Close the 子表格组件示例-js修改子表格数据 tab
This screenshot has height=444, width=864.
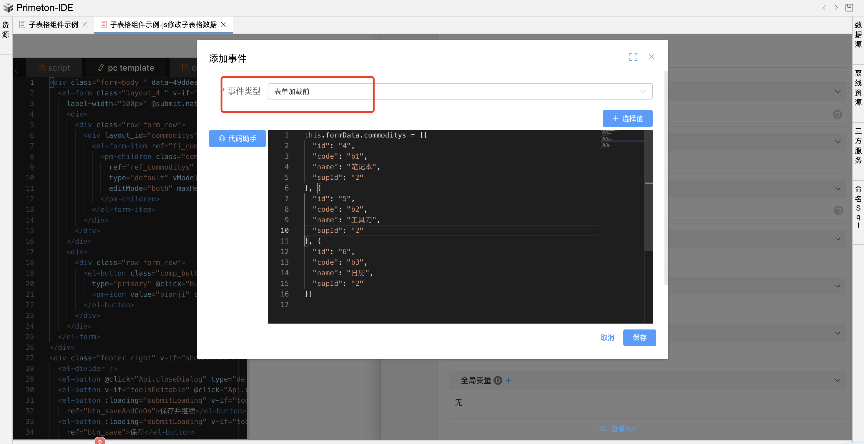pos(223,24)
